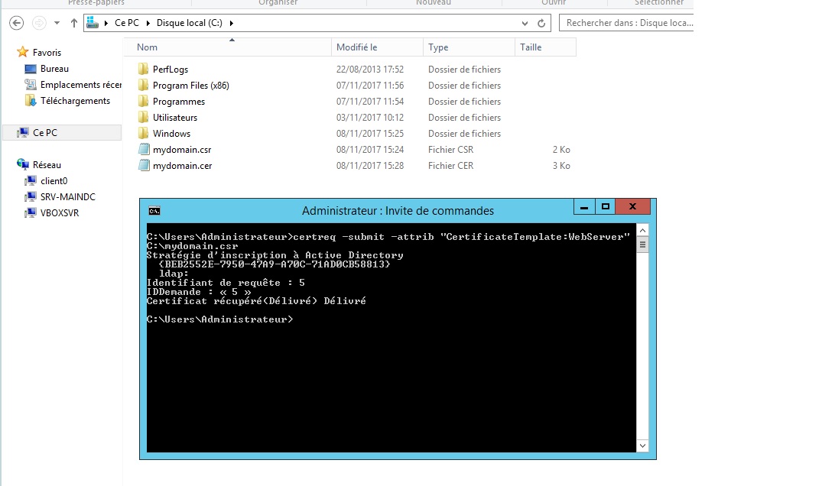Select Disque local (C:) breadcrumb
Image resolution: width=822 pixels, height=486 pixels.
coord(189,23)
